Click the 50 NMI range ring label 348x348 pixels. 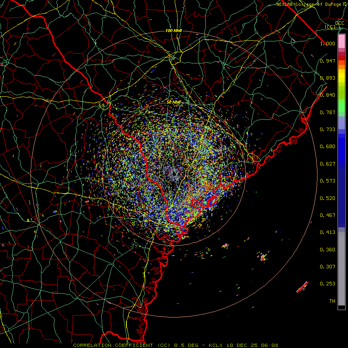tap(174, 102)
